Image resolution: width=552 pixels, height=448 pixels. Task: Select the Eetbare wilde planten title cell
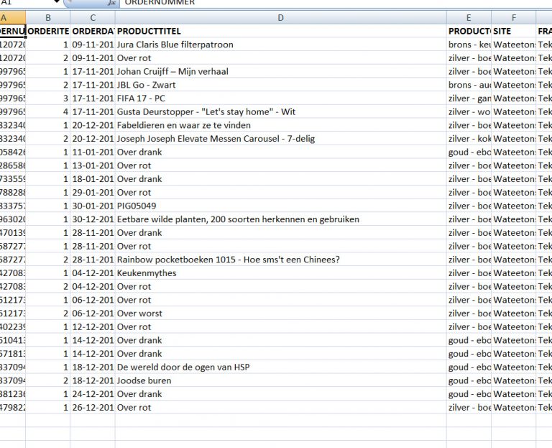[280, 219]
